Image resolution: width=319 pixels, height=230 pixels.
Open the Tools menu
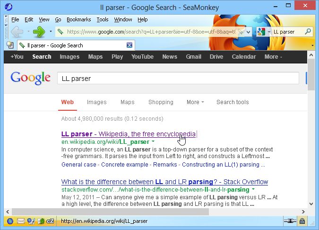[x=103, y=19]
